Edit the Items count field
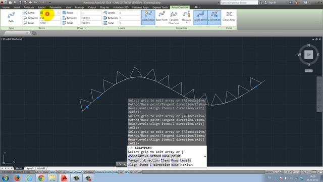 50,13
